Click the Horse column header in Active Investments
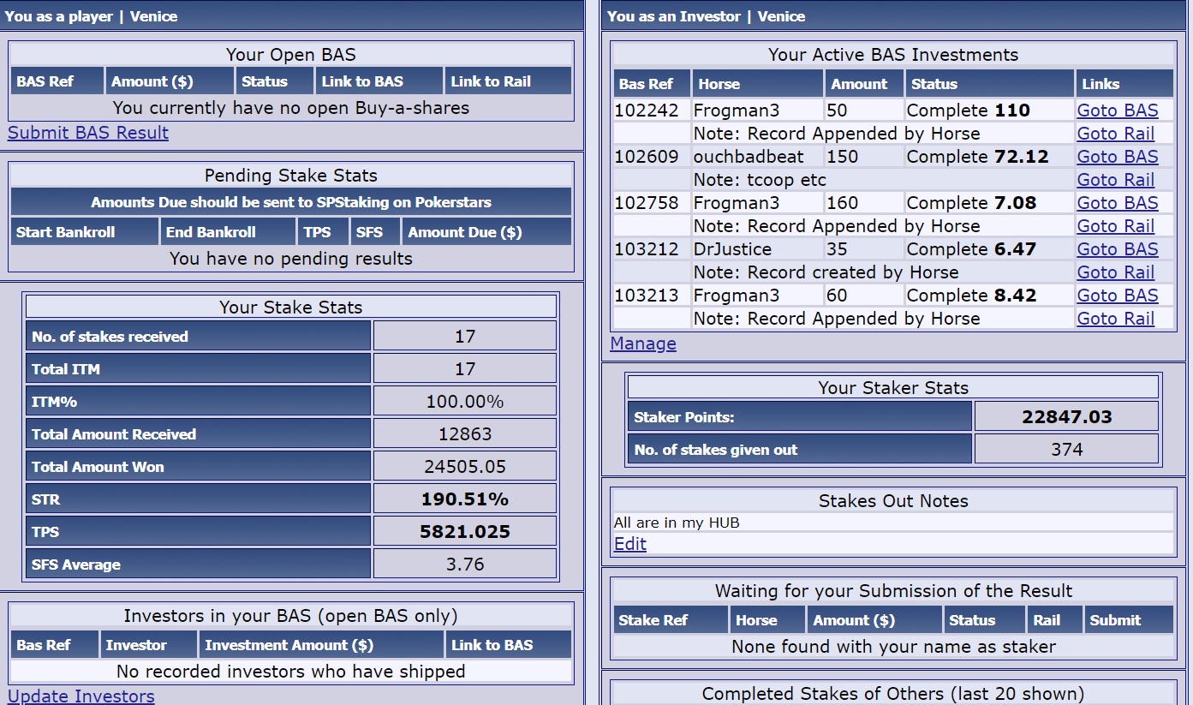 [x=719, y=84]
